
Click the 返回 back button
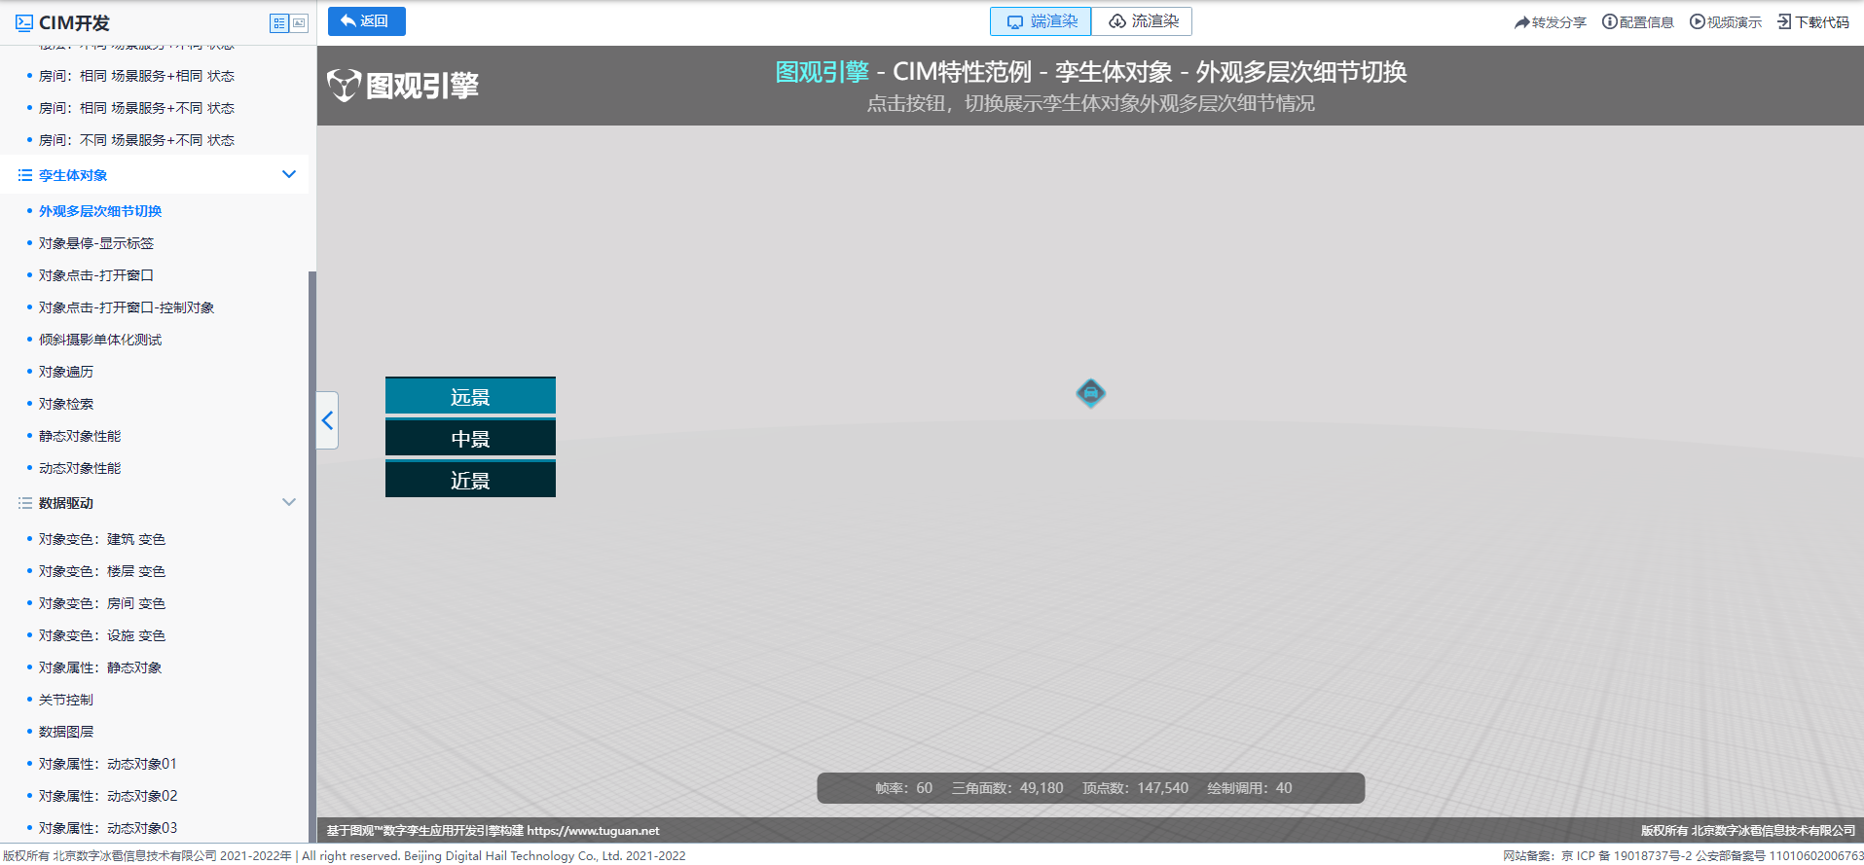(366, 21)
